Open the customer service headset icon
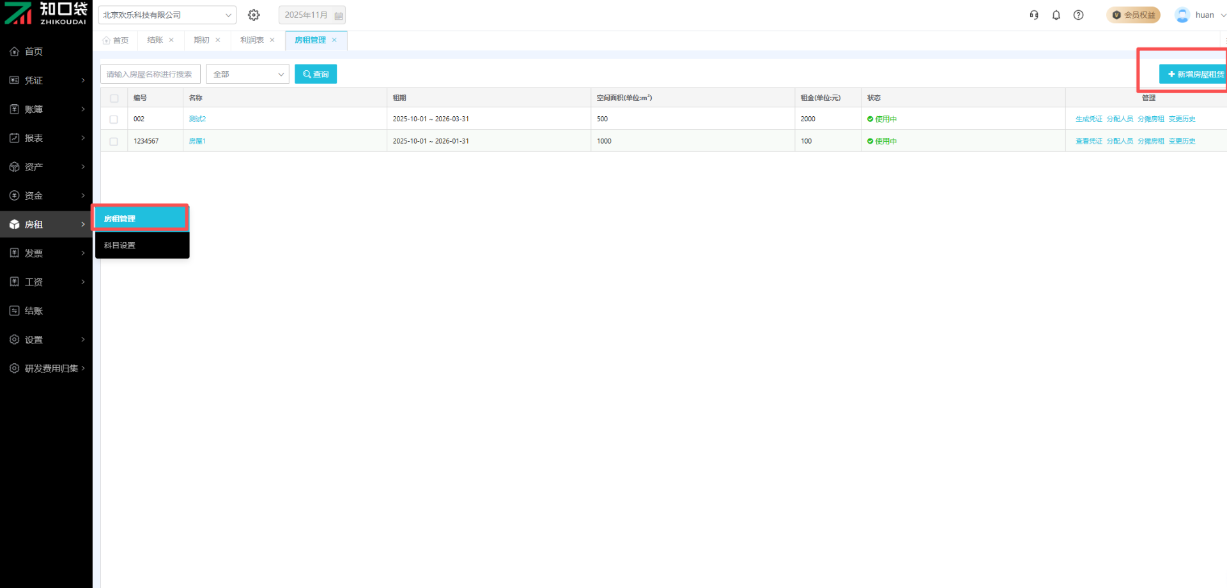The width and height of the screenshot is (1227, 588). point(1034,15)
